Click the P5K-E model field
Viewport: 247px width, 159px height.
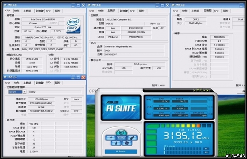point(125,24)
